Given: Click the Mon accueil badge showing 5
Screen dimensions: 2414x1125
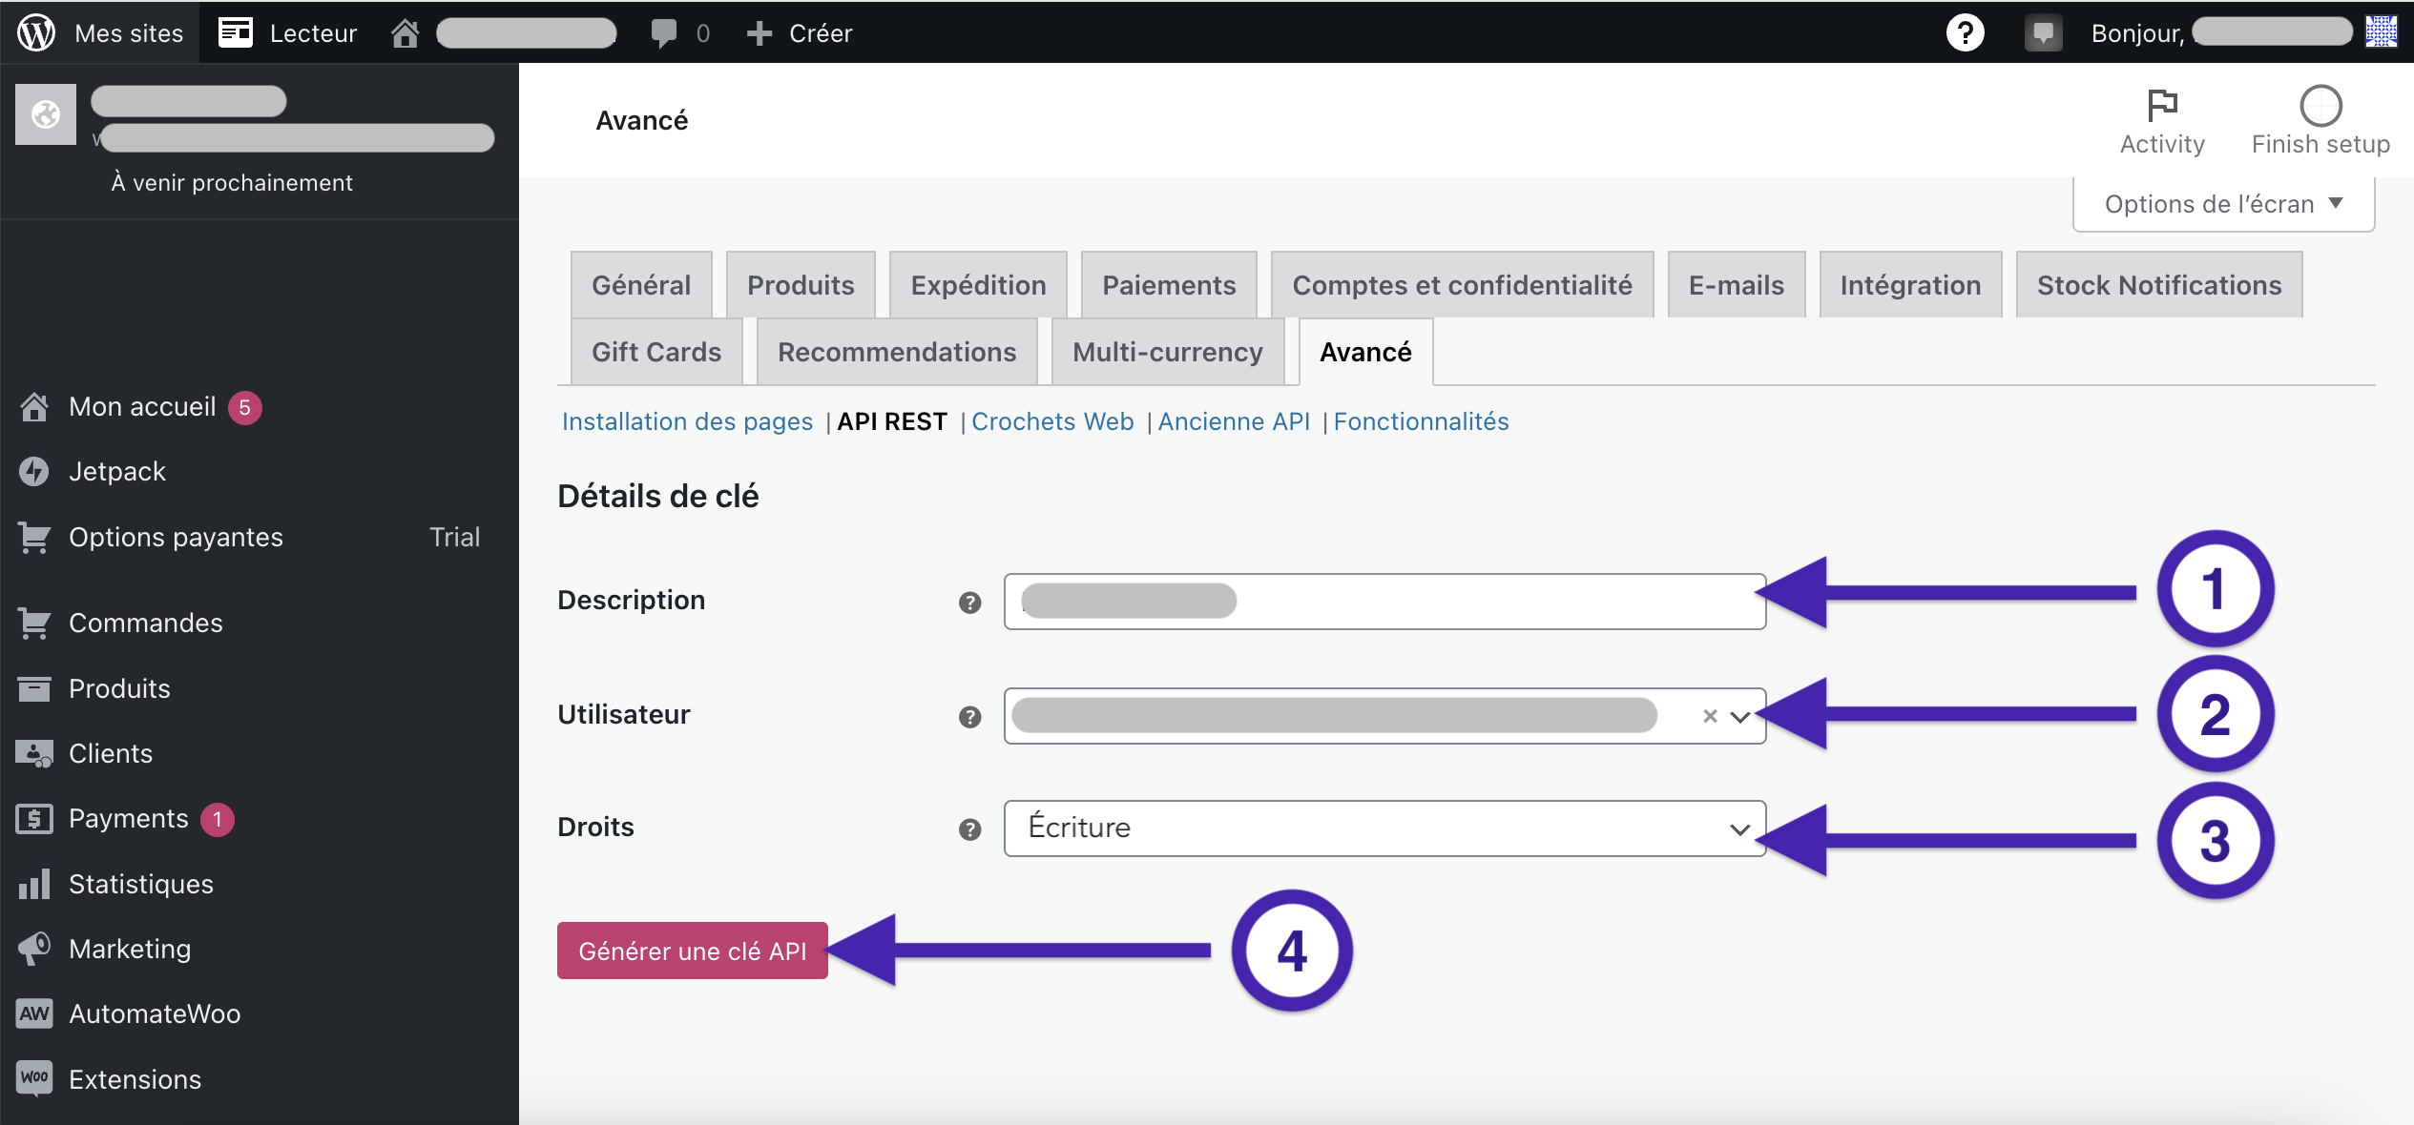Looking at the screenshot, I should tap(245, 407).
